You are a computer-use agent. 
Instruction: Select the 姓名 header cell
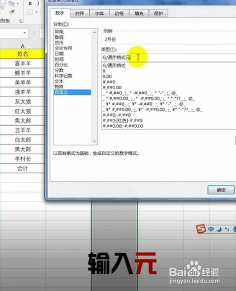pyautogui.click(x=22, y=54)
